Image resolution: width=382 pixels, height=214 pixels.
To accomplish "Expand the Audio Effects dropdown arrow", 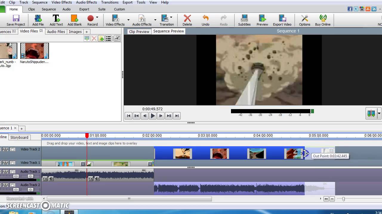I will [155, 20].
